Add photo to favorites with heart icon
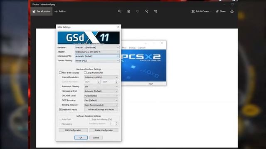Viewport: 266px width, 149px height. [x=138, y=11]
